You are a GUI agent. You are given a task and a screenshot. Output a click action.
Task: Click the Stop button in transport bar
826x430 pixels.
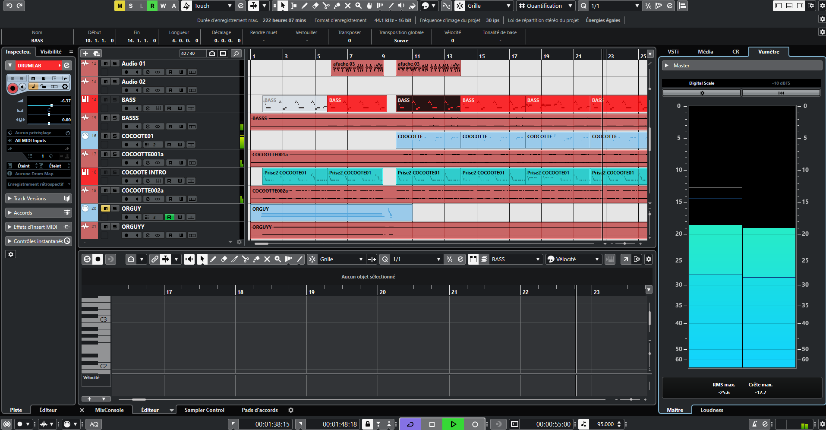pos(432,424)
